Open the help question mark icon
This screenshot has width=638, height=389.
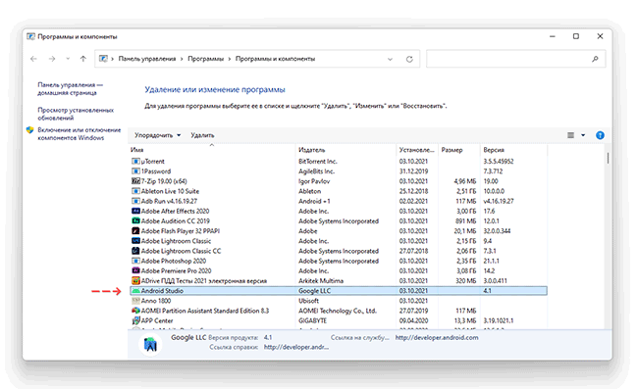click(x=600, y=135)
